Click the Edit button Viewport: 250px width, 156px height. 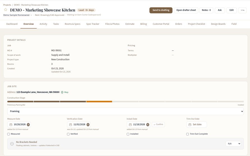click(231, 10)
